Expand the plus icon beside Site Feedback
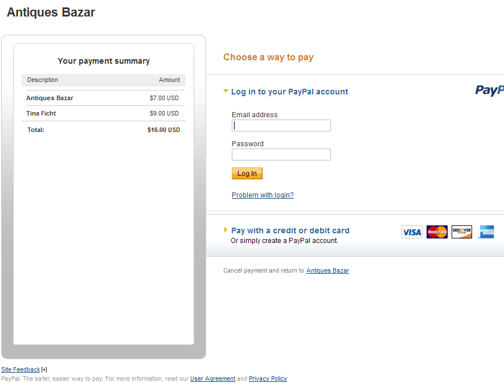The width and height of the screenshot is (504, 383). click(x=44, y=370)
